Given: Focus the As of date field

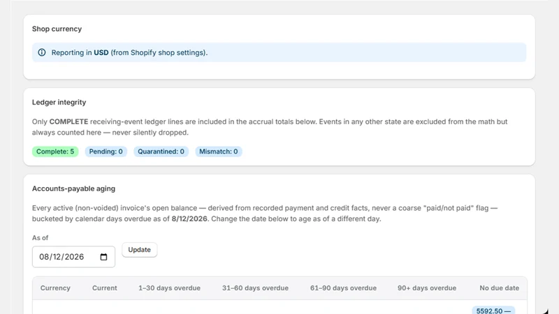Looking at the screenshot, I should point(73,257).
